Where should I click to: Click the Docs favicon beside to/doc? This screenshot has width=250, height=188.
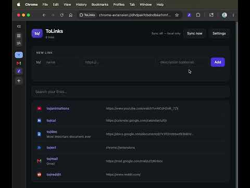click(40, 134)
